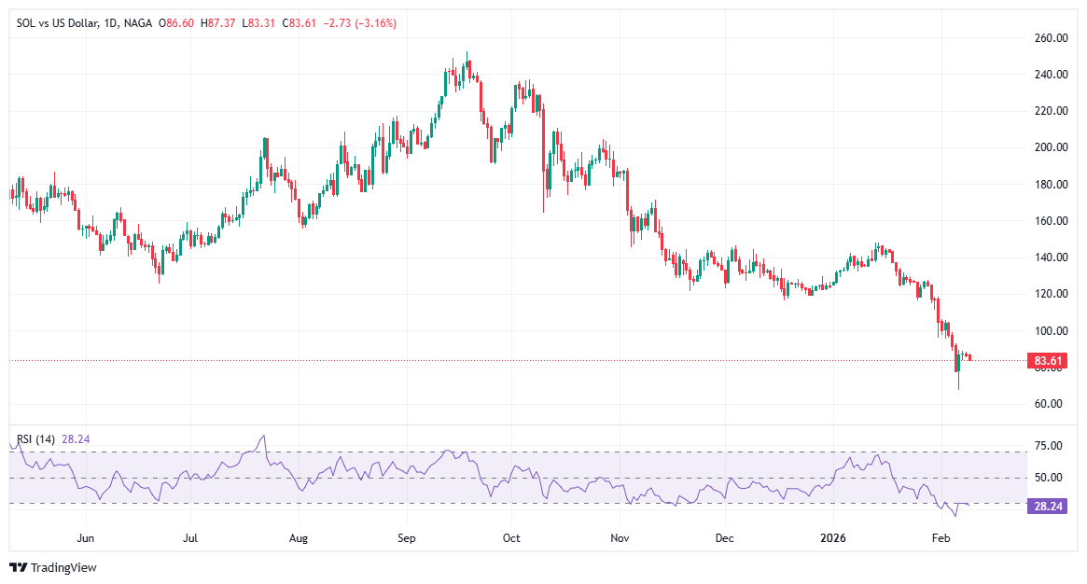Click the lowest February candle wick
Viewport: 1087px width, 584px height.
[x=958, y=387]
